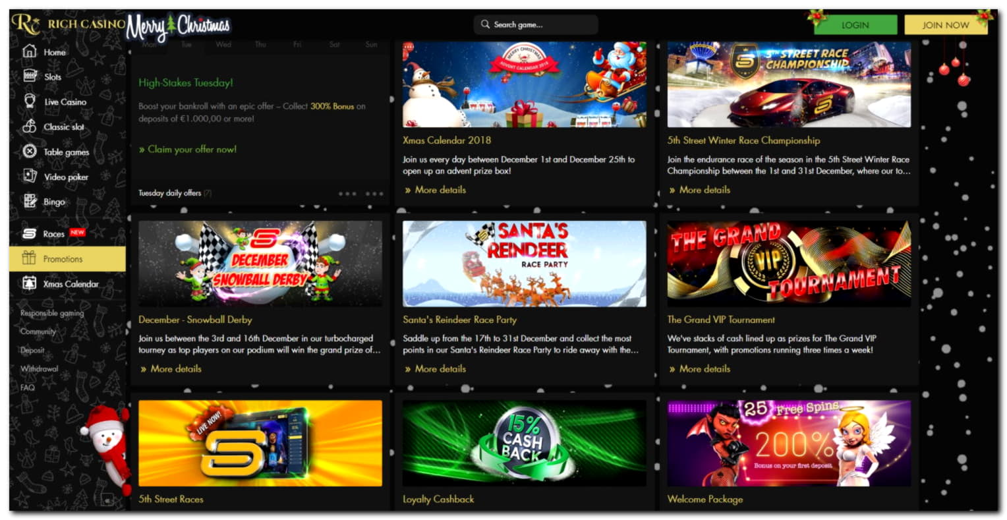This screenshot has width=1007, height=520.
Task: Click the 'Tuesday daily offers' label
Action: pos(169,193)
